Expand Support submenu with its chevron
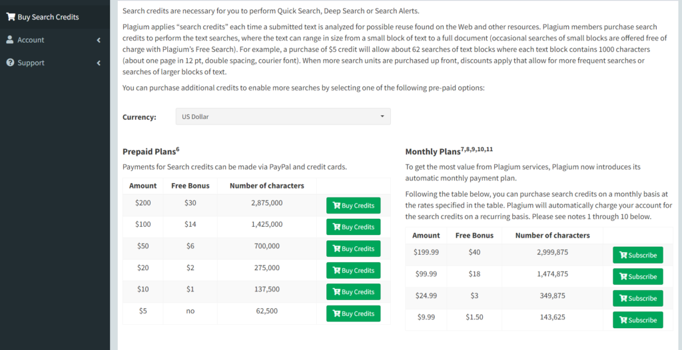This screenshot has height=350, width=682. tap(99, 63)
